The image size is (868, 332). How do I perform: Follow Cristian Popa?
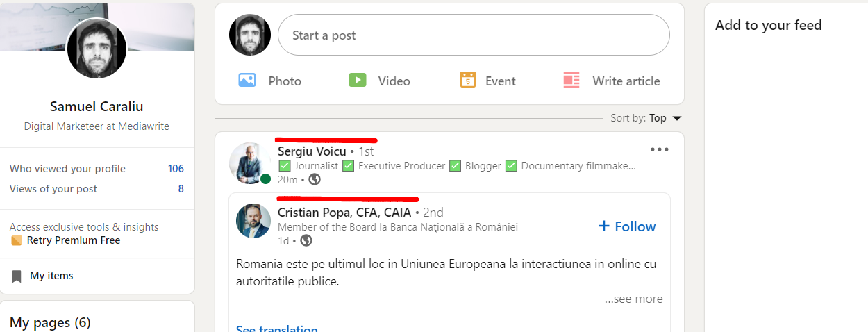tap(627, 226)
